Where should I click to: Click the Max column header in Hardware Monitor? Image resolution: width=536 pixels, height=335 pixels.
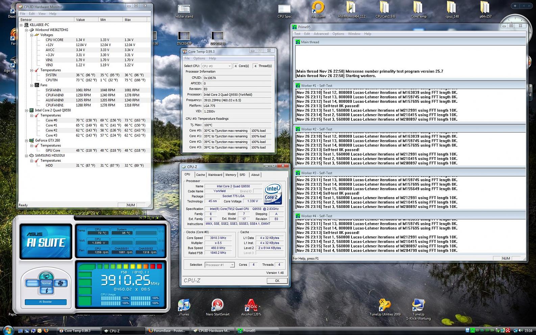pyautogui.click(x=135, y=20)
